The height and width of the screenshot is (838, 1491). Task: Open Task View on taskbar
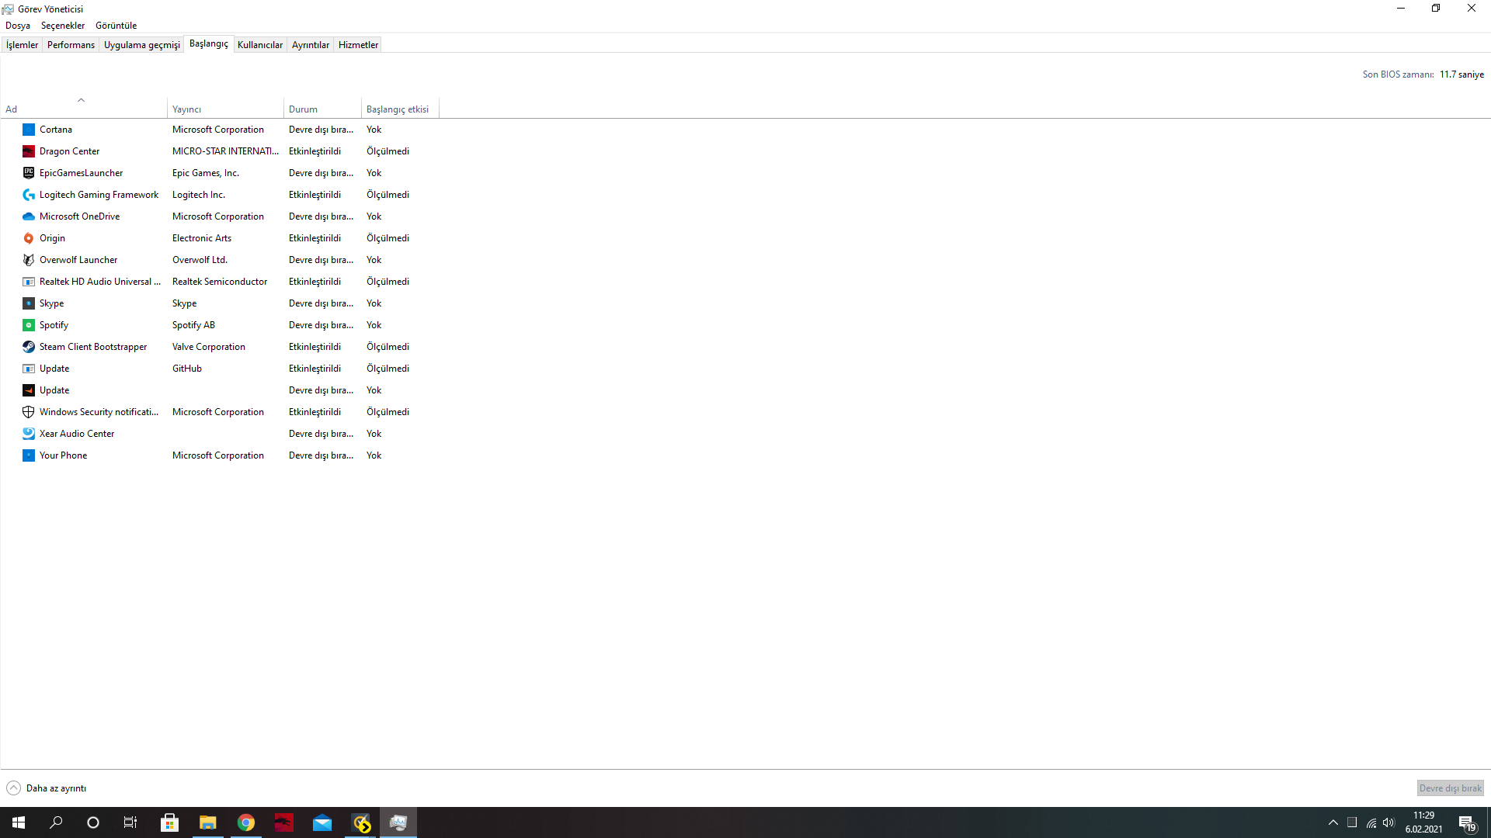click(130, 822)
